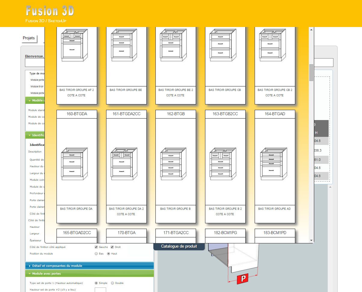The image size is (362, 292).
Task: Click the Catalogue de produit tab
Action: [x=179, y=246]
